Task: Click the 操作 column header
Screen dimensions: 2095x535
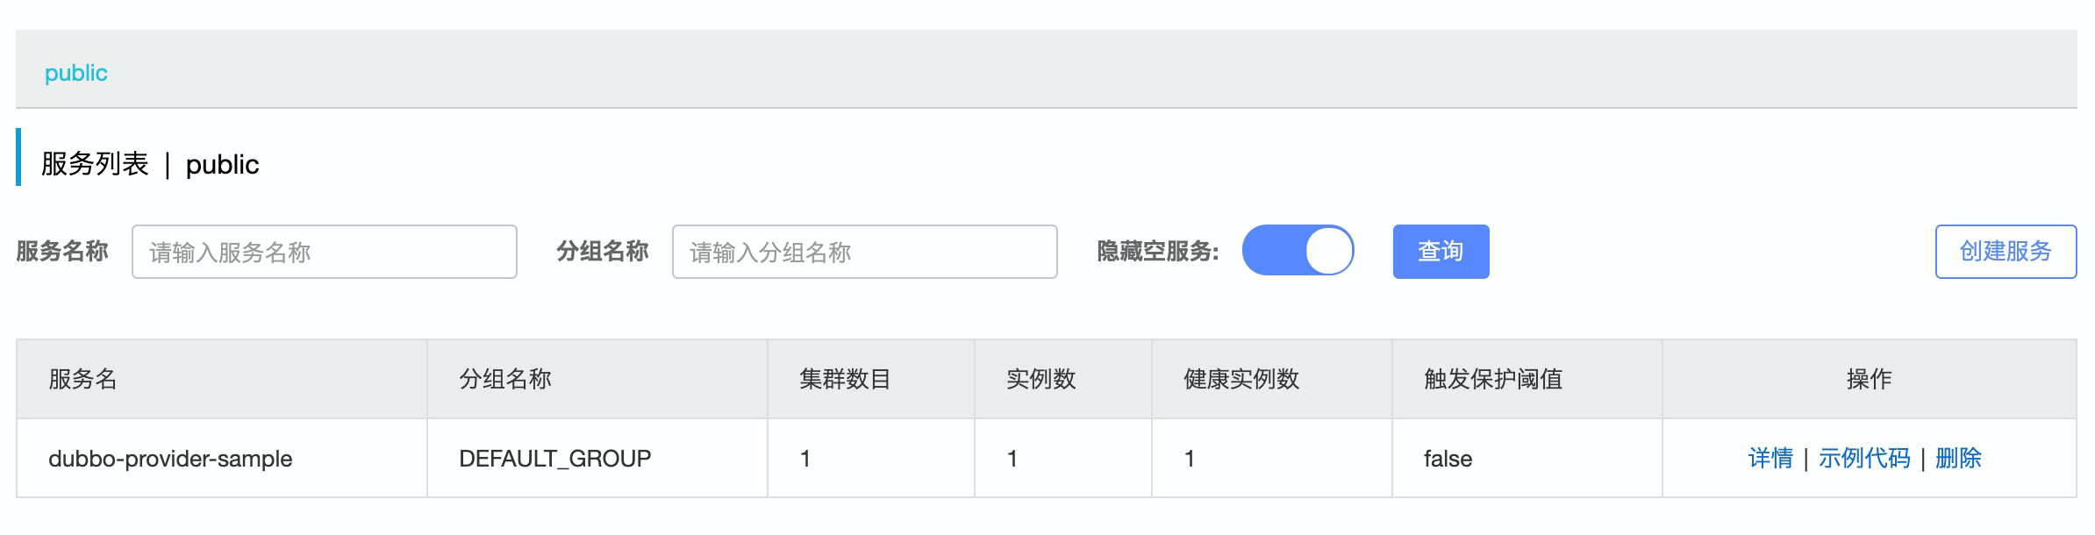Action: pyautogui.click(x=1869, y=379)
